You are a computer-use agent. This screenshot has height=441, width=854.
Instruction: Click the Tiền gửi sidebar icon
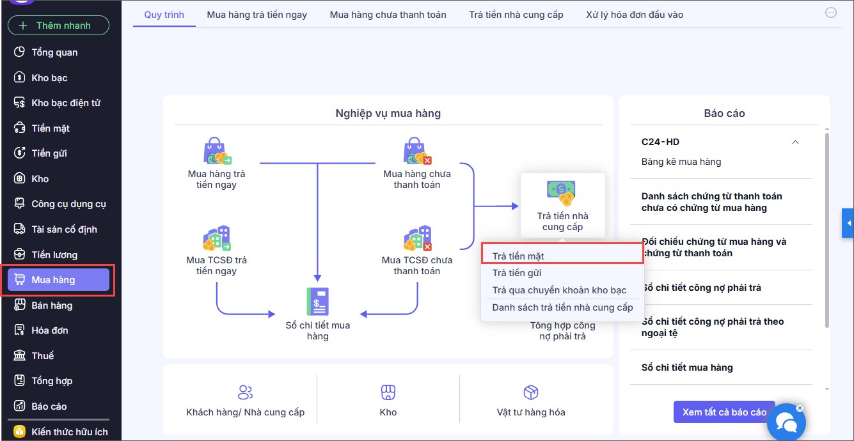(19, 153)
